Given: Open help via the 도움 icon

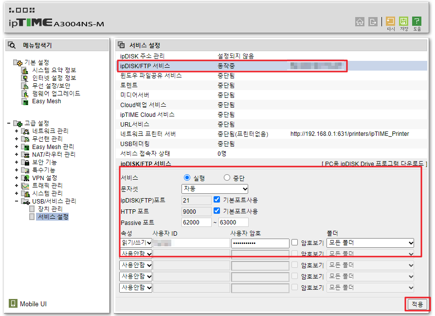Looking at the screenshot, I should pyautogui.click(x=417, y=22).
